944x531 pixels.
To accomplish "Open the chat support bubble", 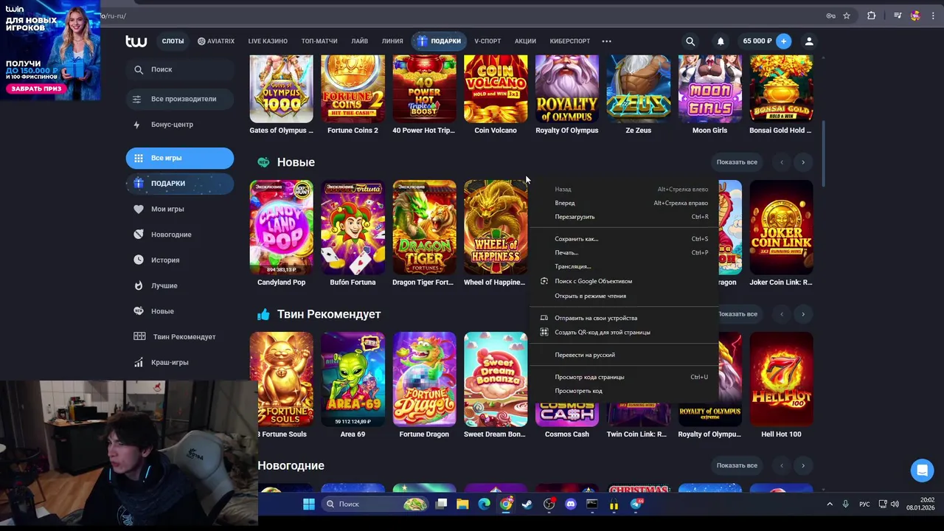I will pyautogui.click(x=922, y=470).
